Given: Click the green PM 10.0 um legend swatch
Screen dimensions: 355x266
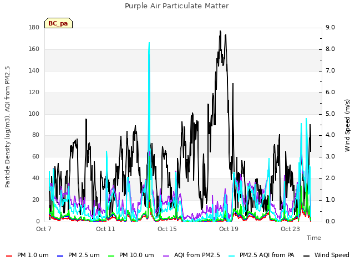Looking at the screenshot, I should (x=111, y=255).
